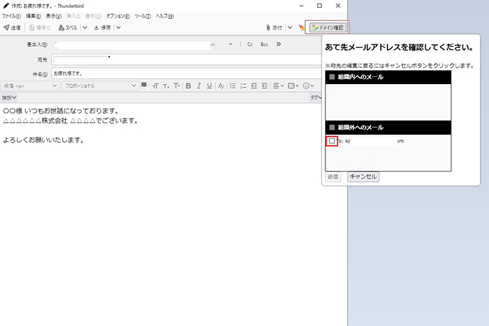Pick the text color swatch
The image size is (489, 326).
[144, 85]
